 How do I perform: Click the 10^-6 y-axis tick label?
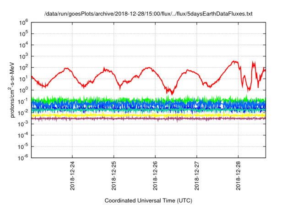(x=23, y=158)
